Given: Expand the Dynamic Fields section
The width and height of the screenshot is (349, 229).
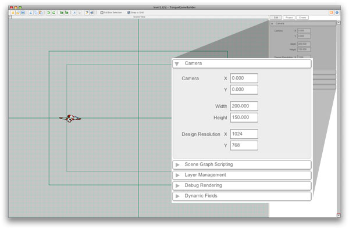Looking at the screenshot, I should click(x=242, y=196).
